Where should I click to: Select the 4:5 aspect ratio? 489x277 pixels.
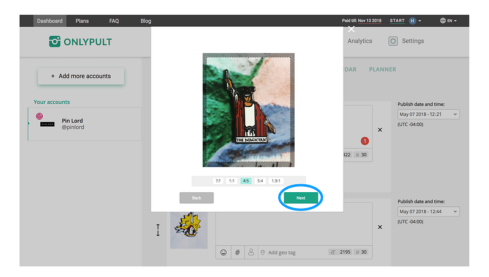pos(246,181)
